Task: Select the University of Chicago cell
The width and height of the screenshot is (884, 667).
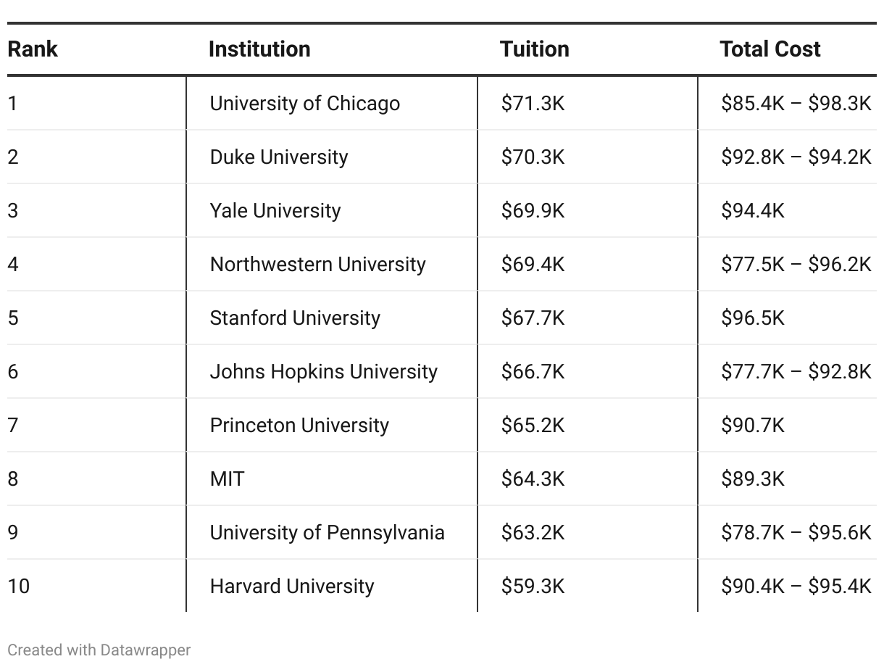Action: coord(304,103)
